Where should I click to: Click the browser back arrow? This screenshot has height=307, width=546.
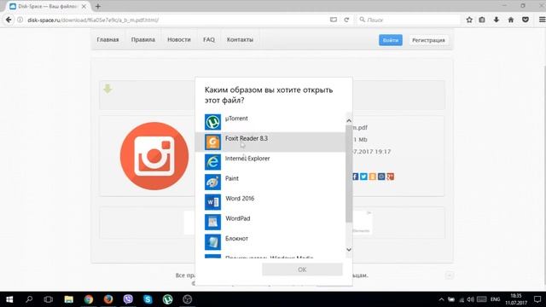9,20
